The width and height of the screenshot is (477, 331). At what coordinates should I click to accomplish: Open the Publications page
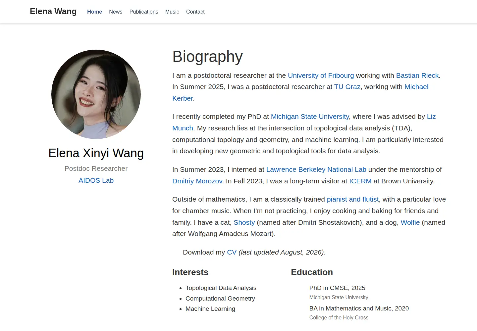pos(144,12)
